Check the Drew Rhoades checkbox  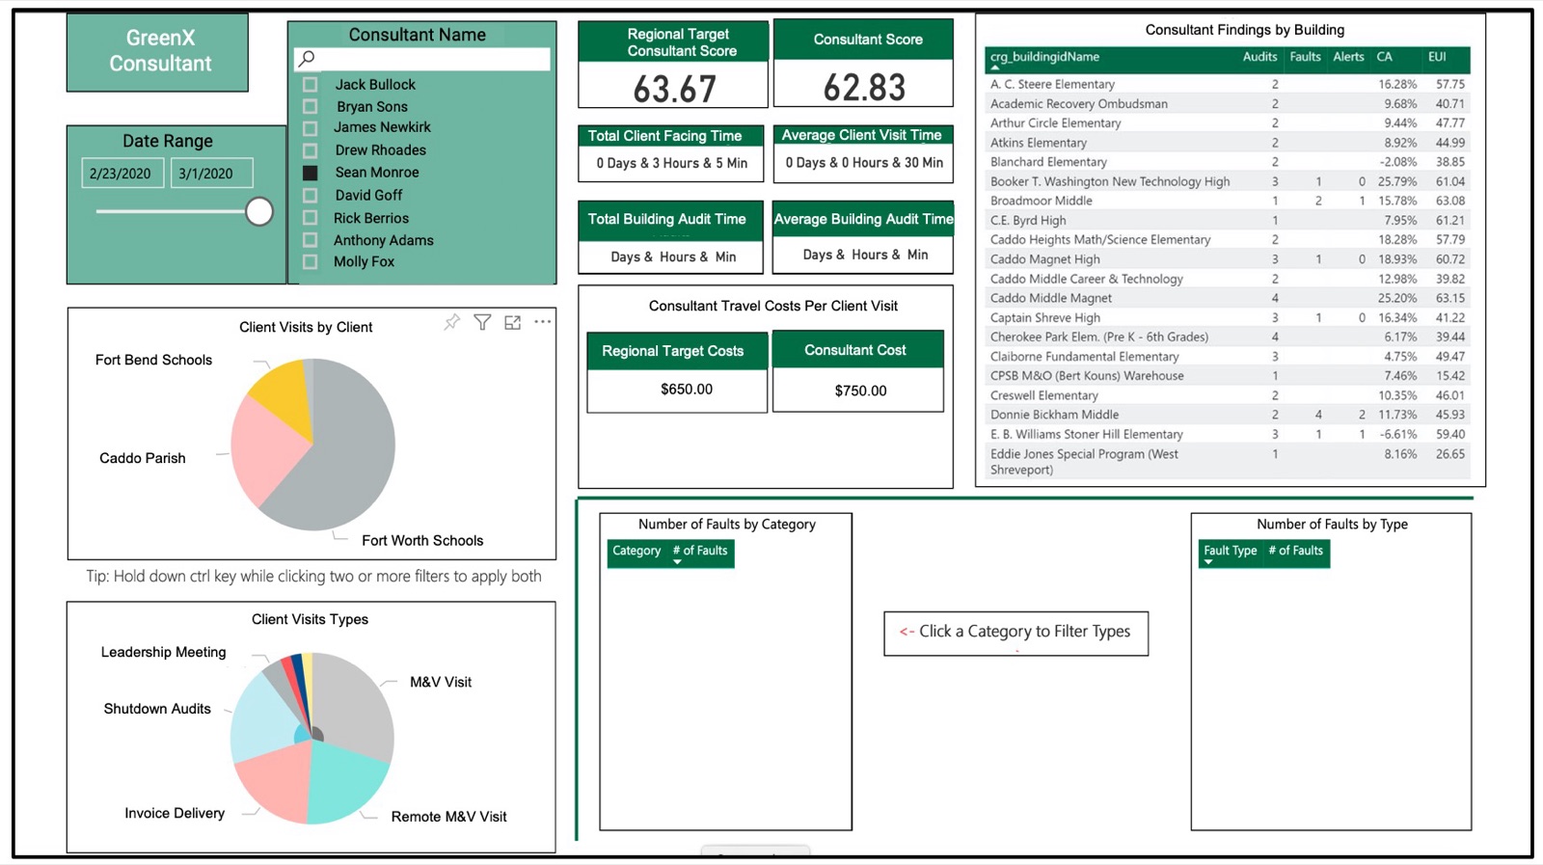point(310,150)
